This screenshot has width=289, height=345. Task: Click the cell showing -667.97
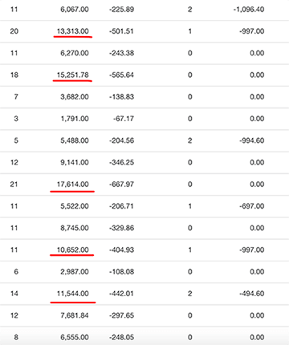click(121, 185)
